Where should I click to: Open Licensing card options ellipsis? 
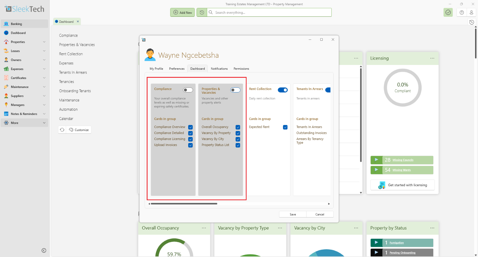point(432,58)
